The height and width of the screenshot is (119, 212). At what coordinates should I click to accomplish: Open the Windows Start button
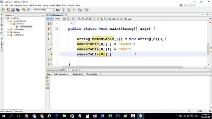point(4,116)
